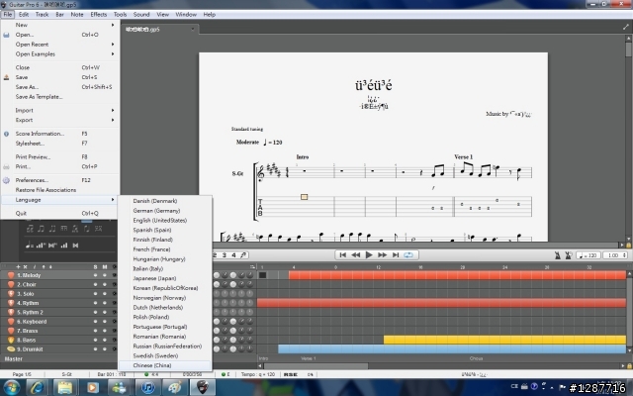Toggle visibility eye of the Keyboard track
The height and width of the screenshot is (396, 633).
[x=114, y=322]
